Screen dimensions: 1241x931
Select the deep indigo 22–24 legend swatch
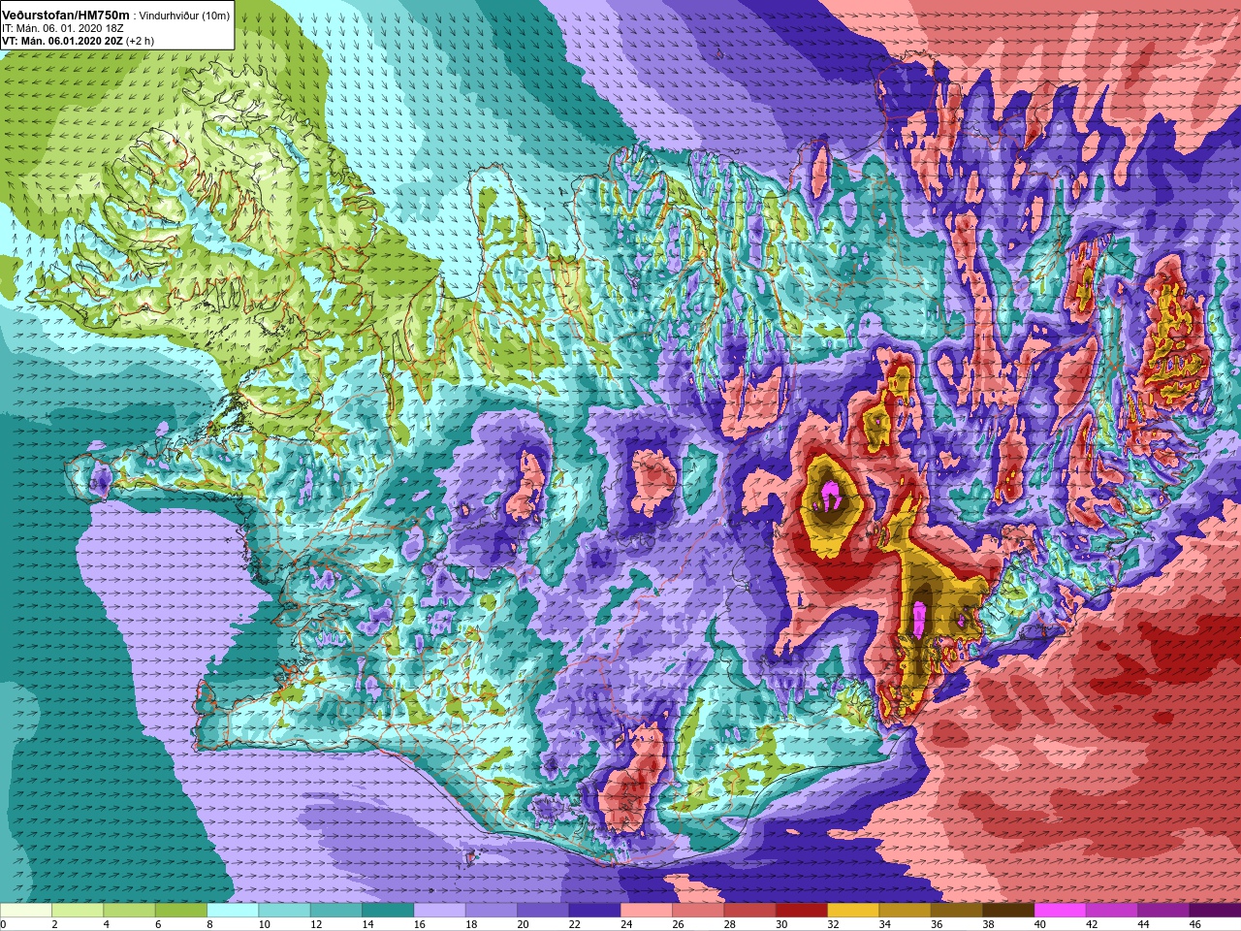(594, 911)
